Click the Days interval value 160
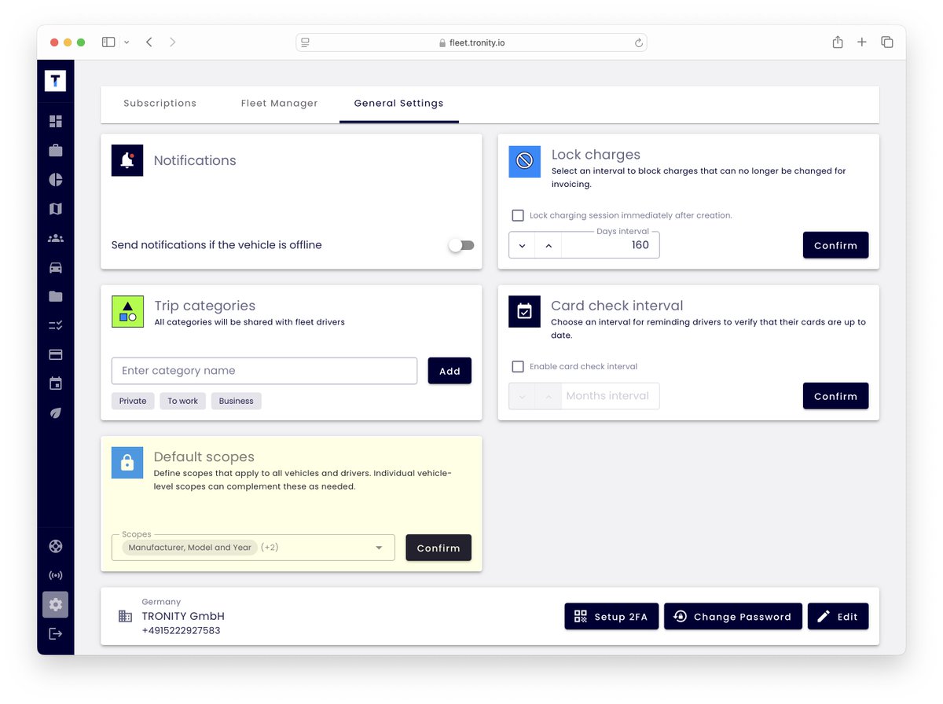 click(640, 245)
